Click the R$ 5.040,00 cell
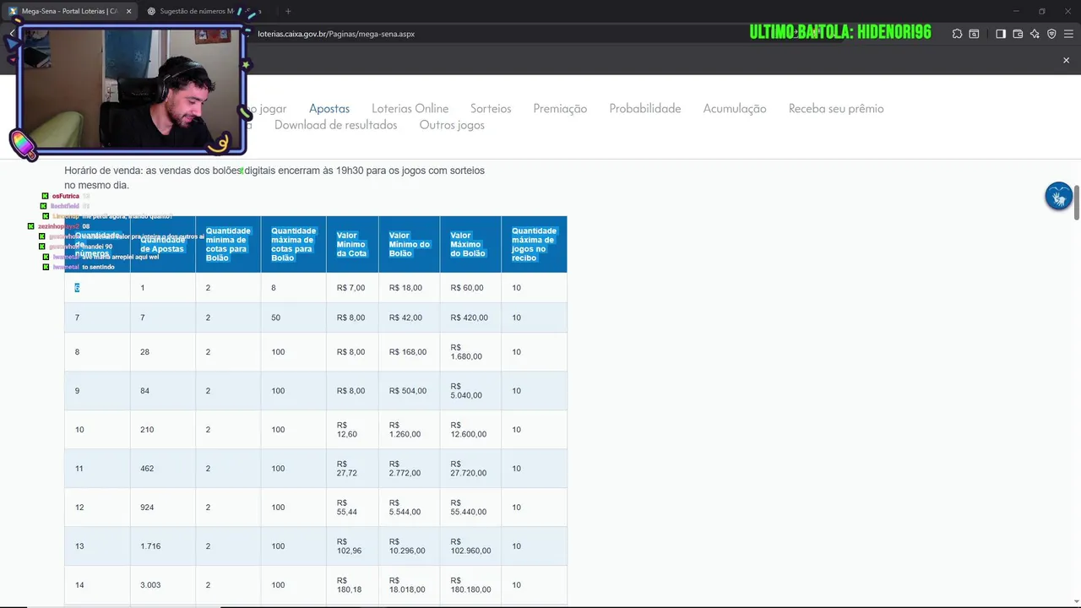 pos(470,391)
